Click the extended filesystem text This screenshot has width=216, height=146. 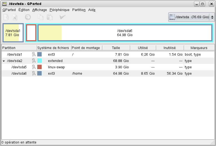55,61
